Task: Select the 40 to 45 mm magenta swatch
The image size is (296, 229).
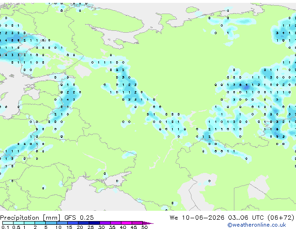Action: pos(127,223)
